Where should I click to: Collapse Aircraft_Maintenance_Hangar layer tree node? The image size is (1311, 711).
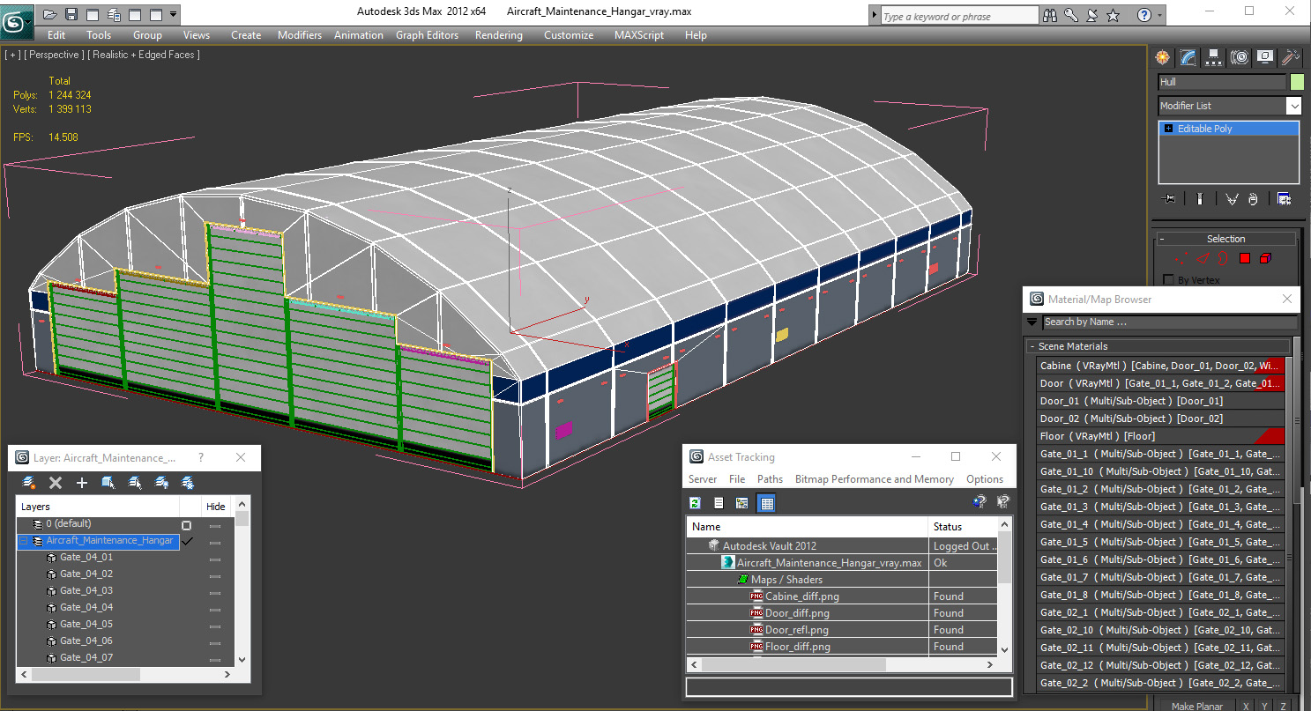tap(24, 541)
